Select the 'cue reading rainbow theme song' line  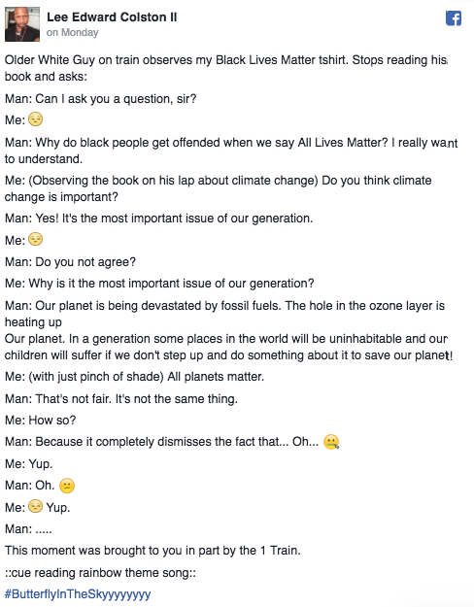[100, 573]
